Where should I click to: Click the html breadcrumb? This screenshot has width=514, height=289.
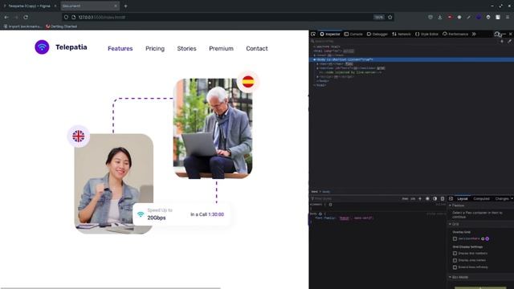(315, 192)
